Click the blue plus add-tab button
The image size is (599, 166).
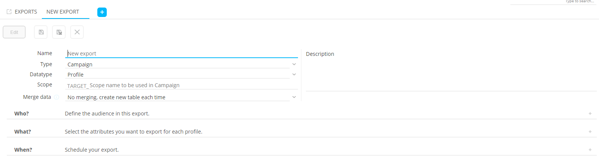point(102,12)
